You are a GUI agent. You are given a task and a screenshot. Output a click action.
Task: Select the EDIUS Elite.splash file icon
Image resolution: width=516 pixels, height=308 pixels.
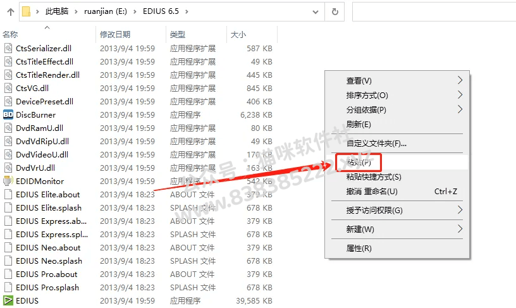(8, 207)
